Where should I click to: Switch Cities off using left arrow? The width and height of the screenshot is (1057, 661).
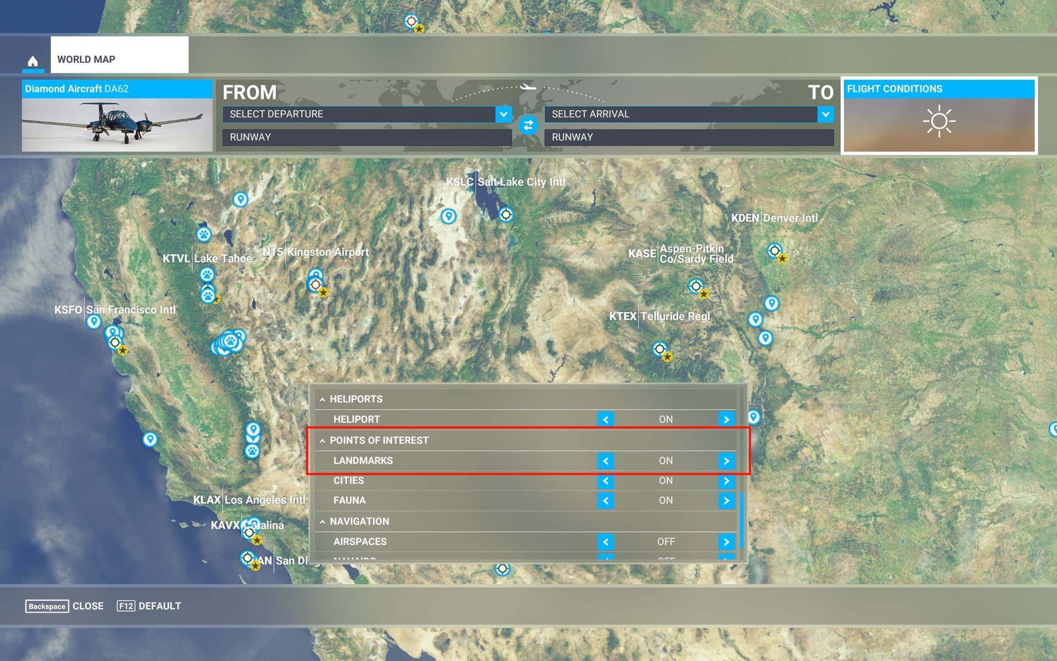606,481
